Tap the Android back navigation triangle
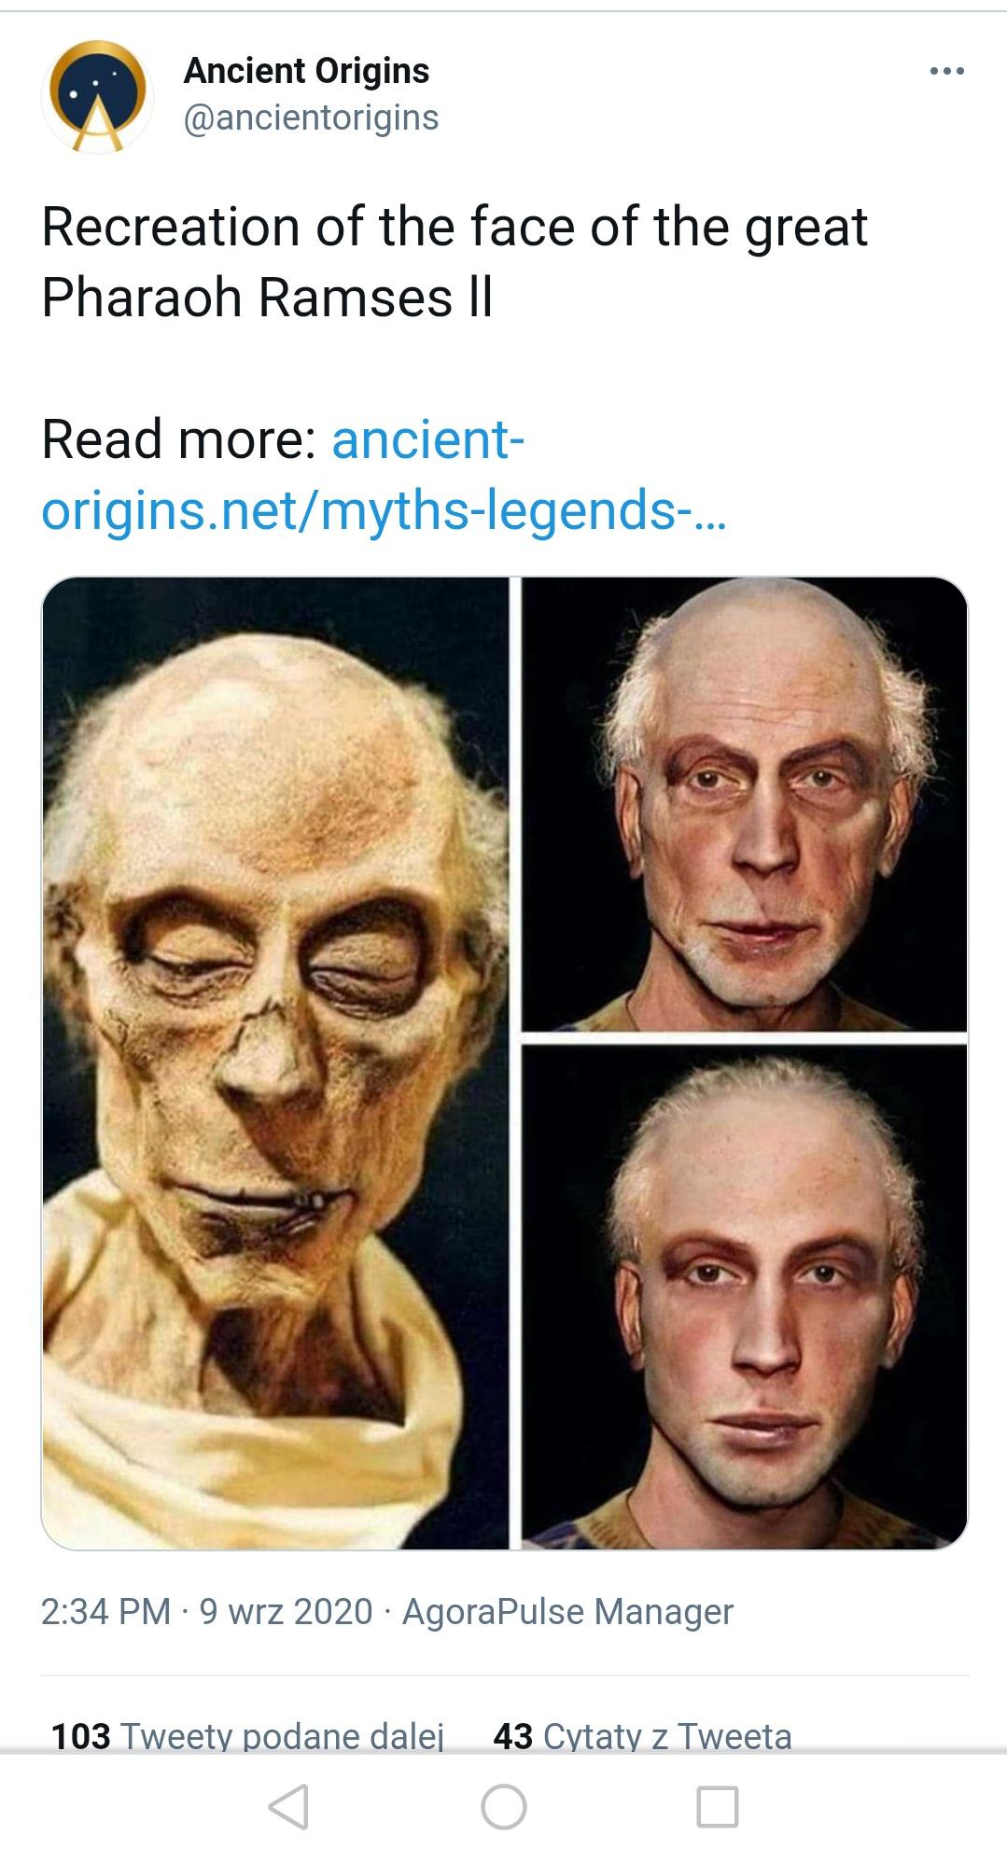Viewport: 1007px width, 1862px height. [288, 1806]
